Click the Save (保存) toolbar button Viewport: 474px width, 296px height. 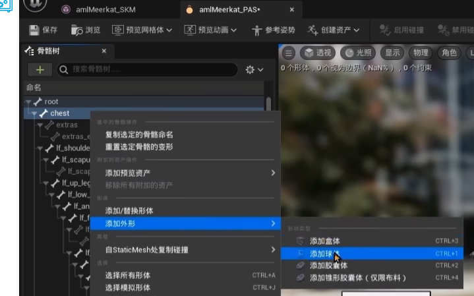pyautogui.click(x=44, y=30)
